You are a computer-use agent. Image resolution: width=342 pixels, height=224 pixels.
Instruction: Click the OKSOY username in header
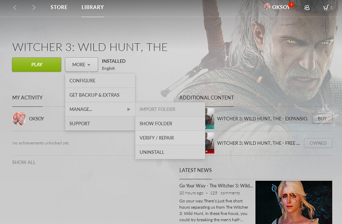[281, 7]
